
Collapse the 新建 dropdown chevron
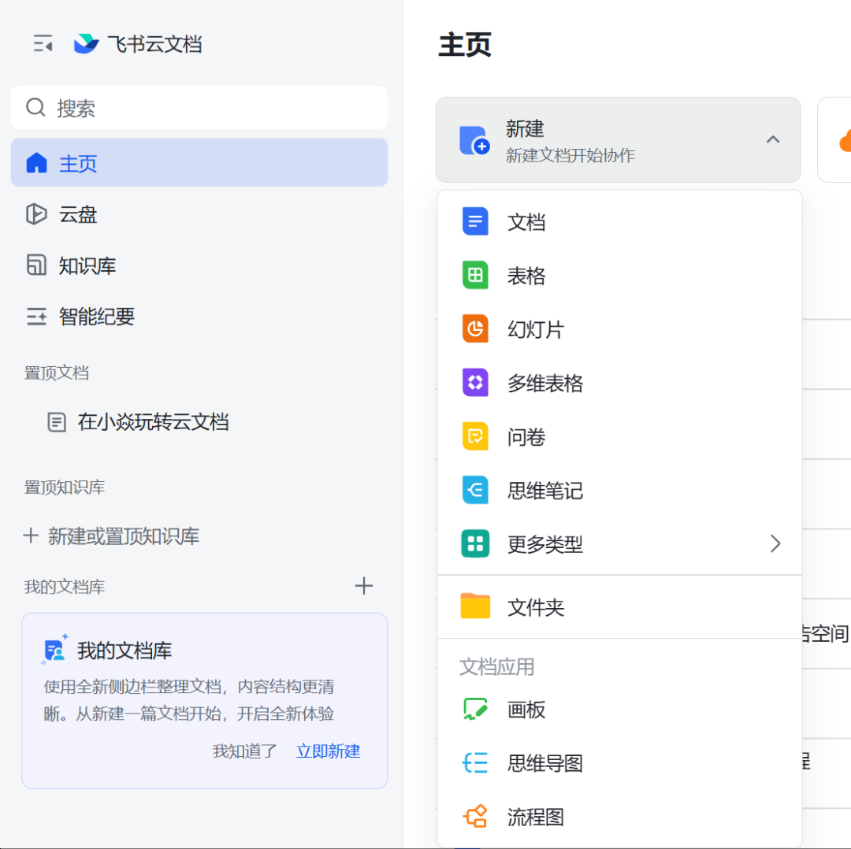coord(773,140)
